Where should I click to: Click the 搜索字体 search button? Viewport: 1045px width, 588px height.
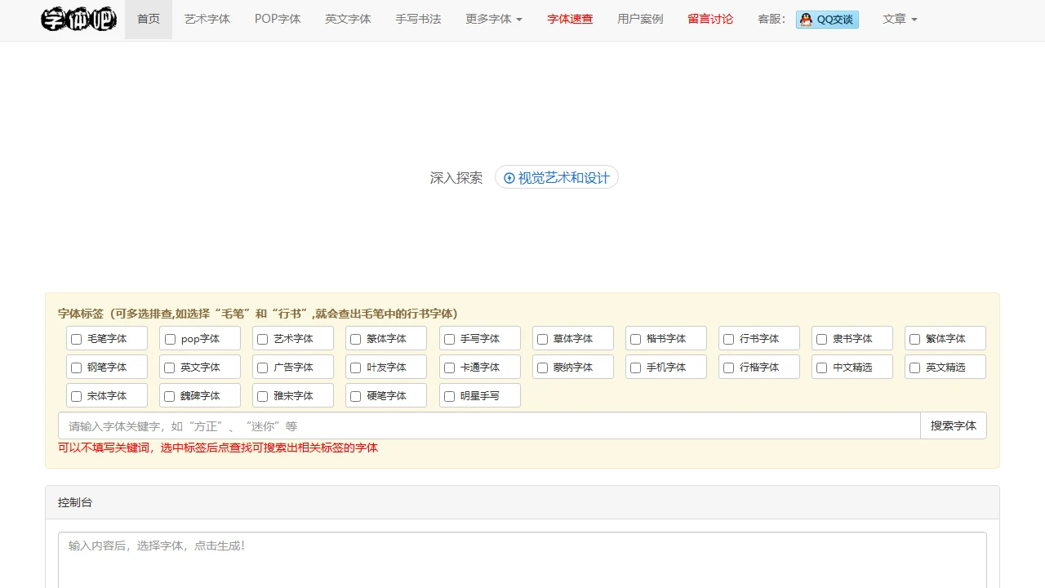953,425
